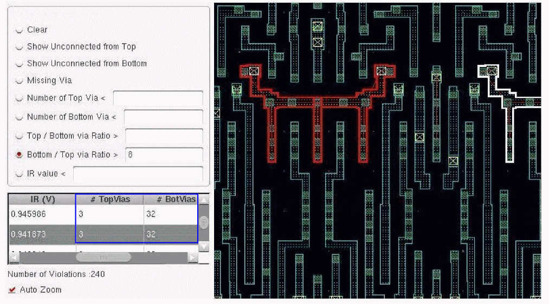This screenshot has height=304, width=549.
Task: Focus the Number of Bottom Via field
Action: click(x=164, y=117)
